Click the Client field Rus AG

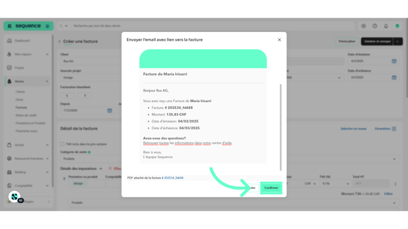pos(91,62)
